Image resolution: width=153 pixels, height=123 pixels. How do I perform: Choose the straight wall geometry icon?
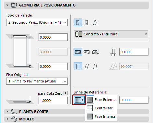click(x=78, y=52)
